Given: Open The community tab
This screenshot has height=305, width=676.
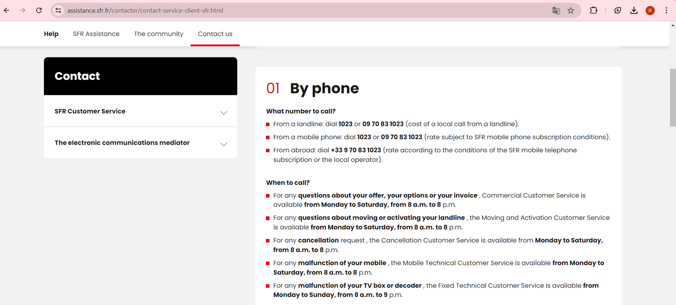Looking at the screenshot, I should 158,34.
